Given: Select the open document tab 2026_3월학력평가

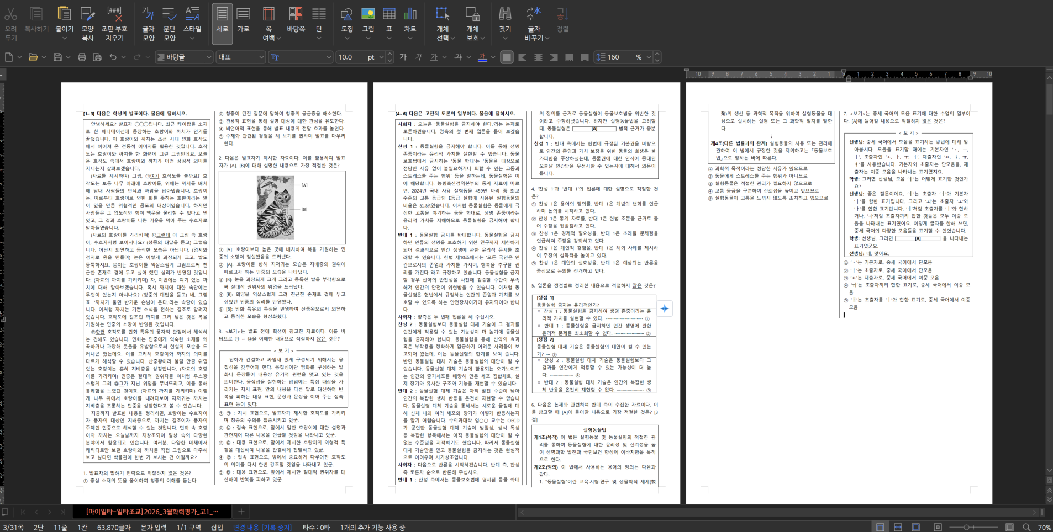Looking at the screenshot, I should coord(151,512).
